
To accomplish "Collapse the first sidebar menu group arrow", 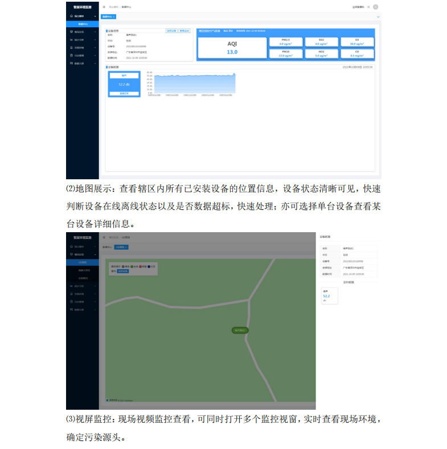I will click(95, 17).
